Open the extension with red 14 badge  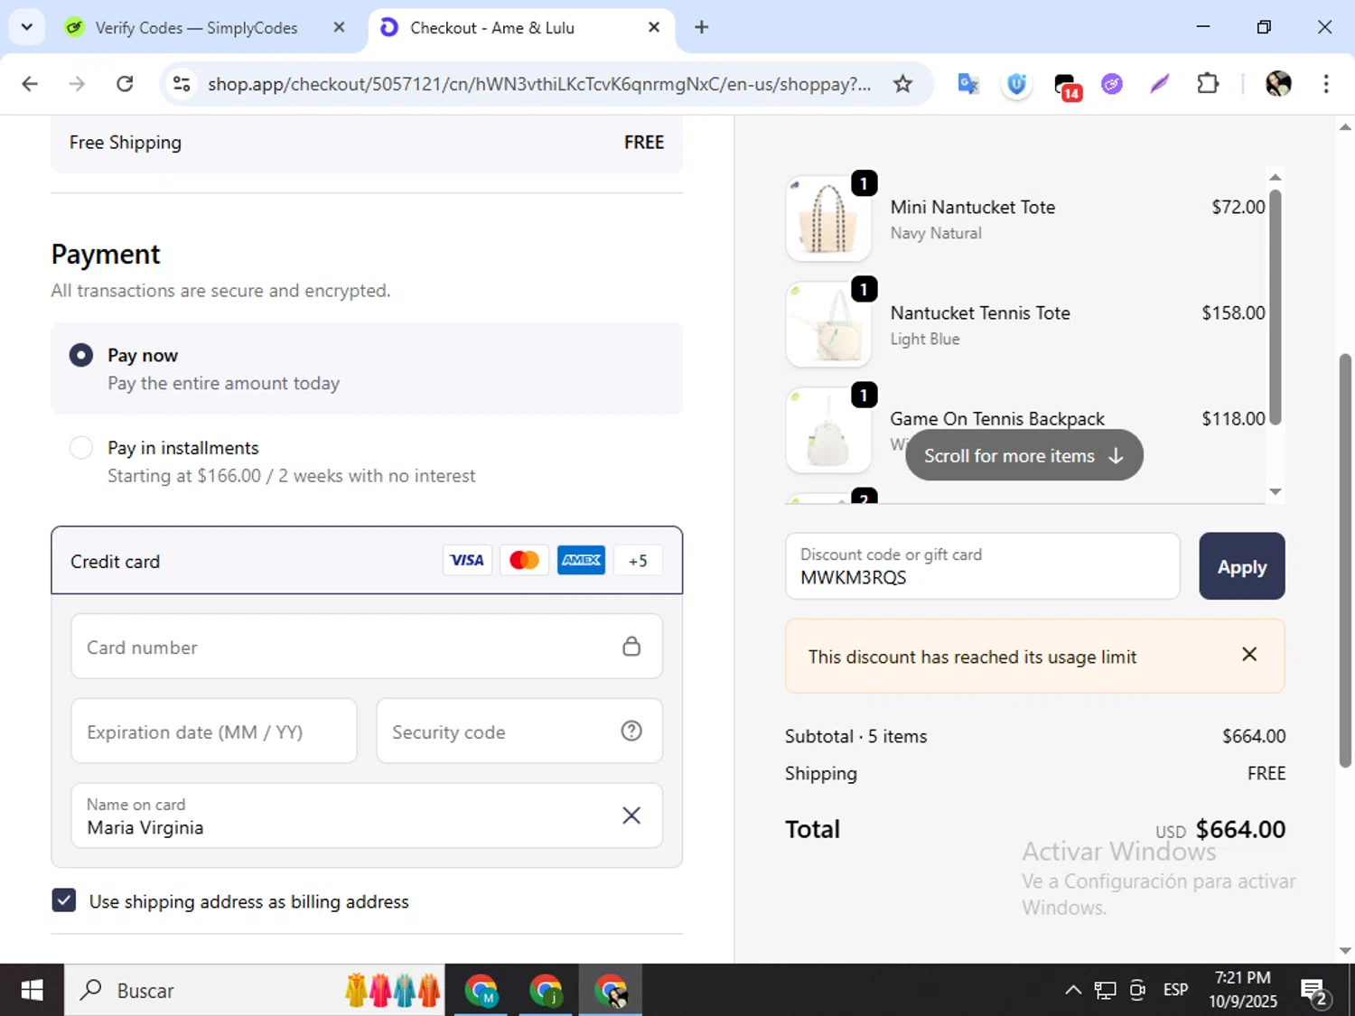tap(1066, 86)
